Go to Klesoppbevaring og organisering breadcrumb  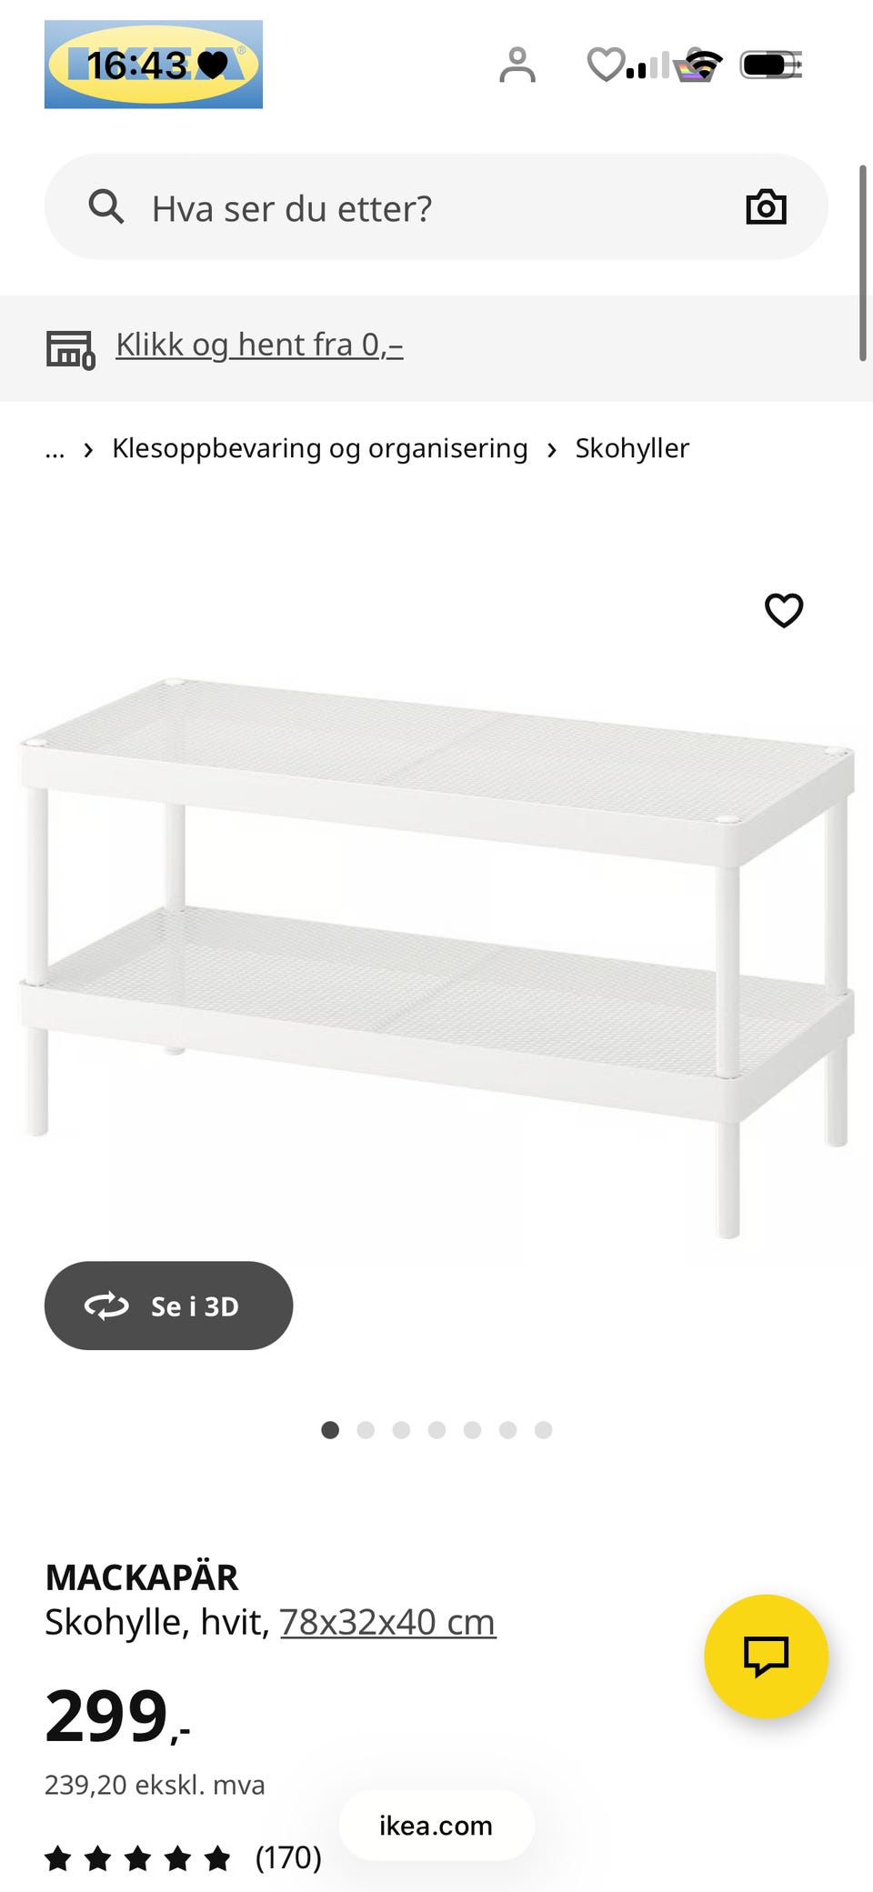click(320, 448)
